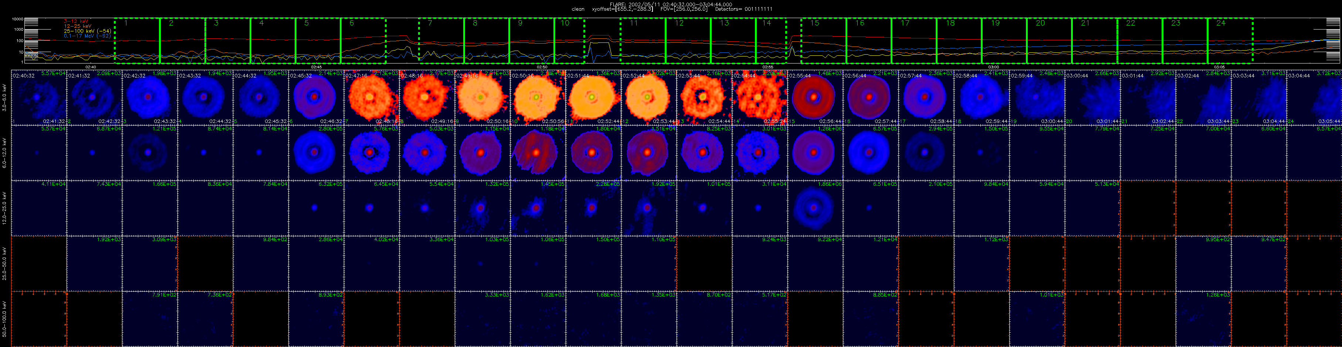Screen dimensions: 1342x347
Task: Click the 'clean' algorithm label
Action: tap(578, 9)
